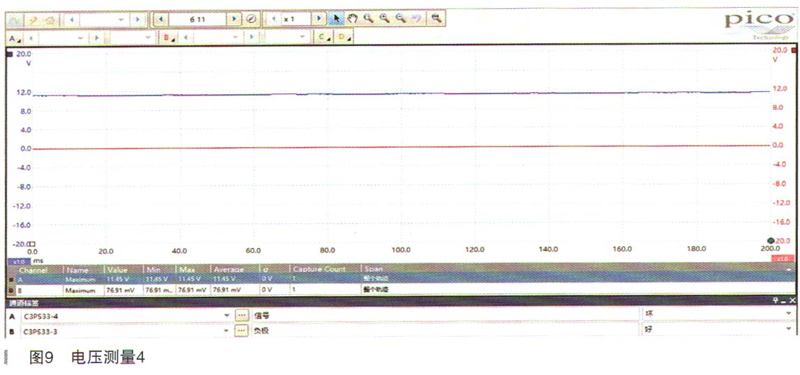Open the buffer navigator compass icon
This screenshot has height=375, width=800.
[251, 19]
